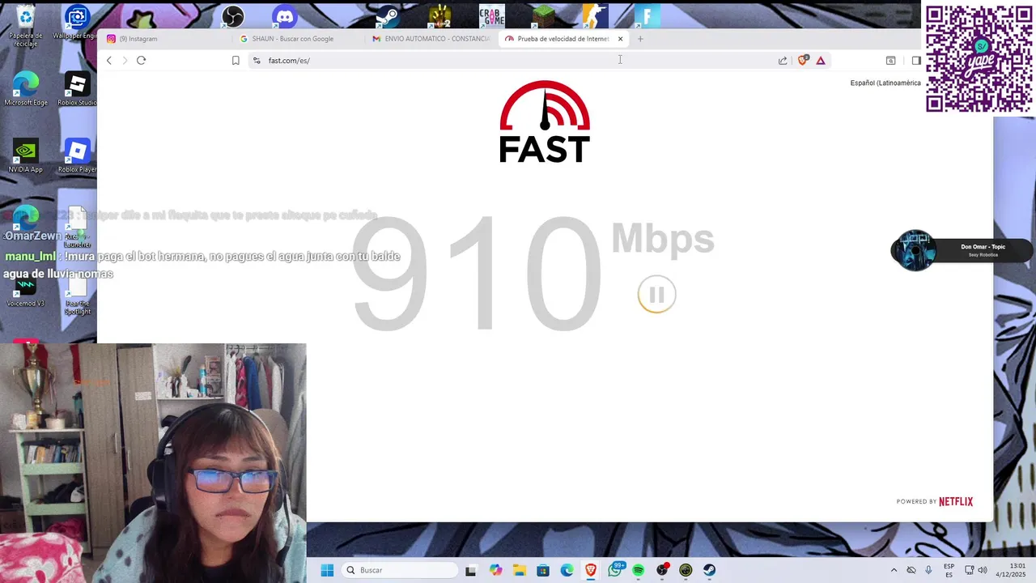Open Copilot from the taskbar
Viewport: 1036px width, 583px height.
click(x=495, y=570)
